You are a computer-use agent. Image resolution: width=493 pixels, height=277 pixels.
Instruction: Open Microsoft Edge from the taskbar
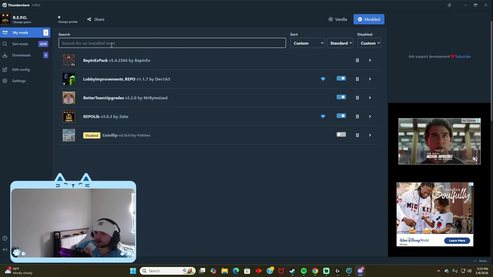236,271
